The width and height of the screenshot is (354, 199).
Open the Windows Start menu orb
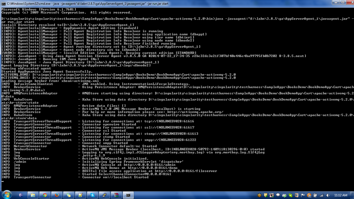point(7,194)
